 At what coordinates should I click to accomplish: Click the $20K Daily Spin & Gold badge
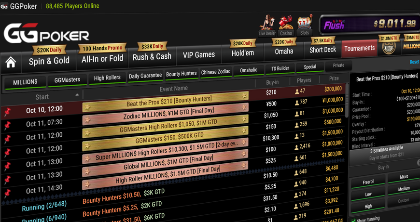click(x=49, y=50)
